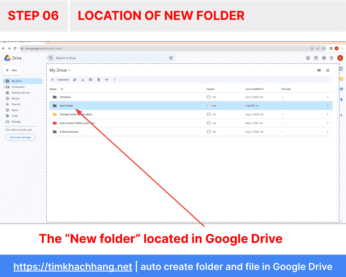Viewport: 346px width, 277px height.
Task: Open the Chrome browser menu
Action: [x=342, y=48]
